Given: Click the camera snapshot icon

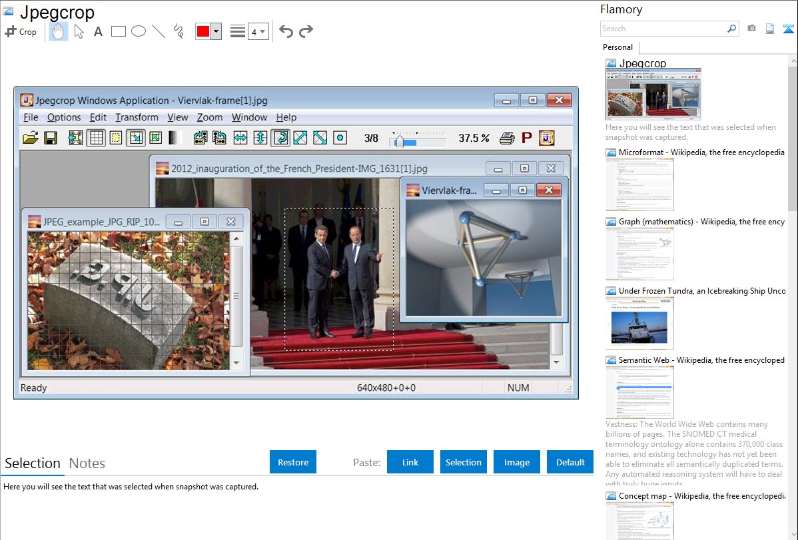Looking at the screenshot, I should 751,29.
